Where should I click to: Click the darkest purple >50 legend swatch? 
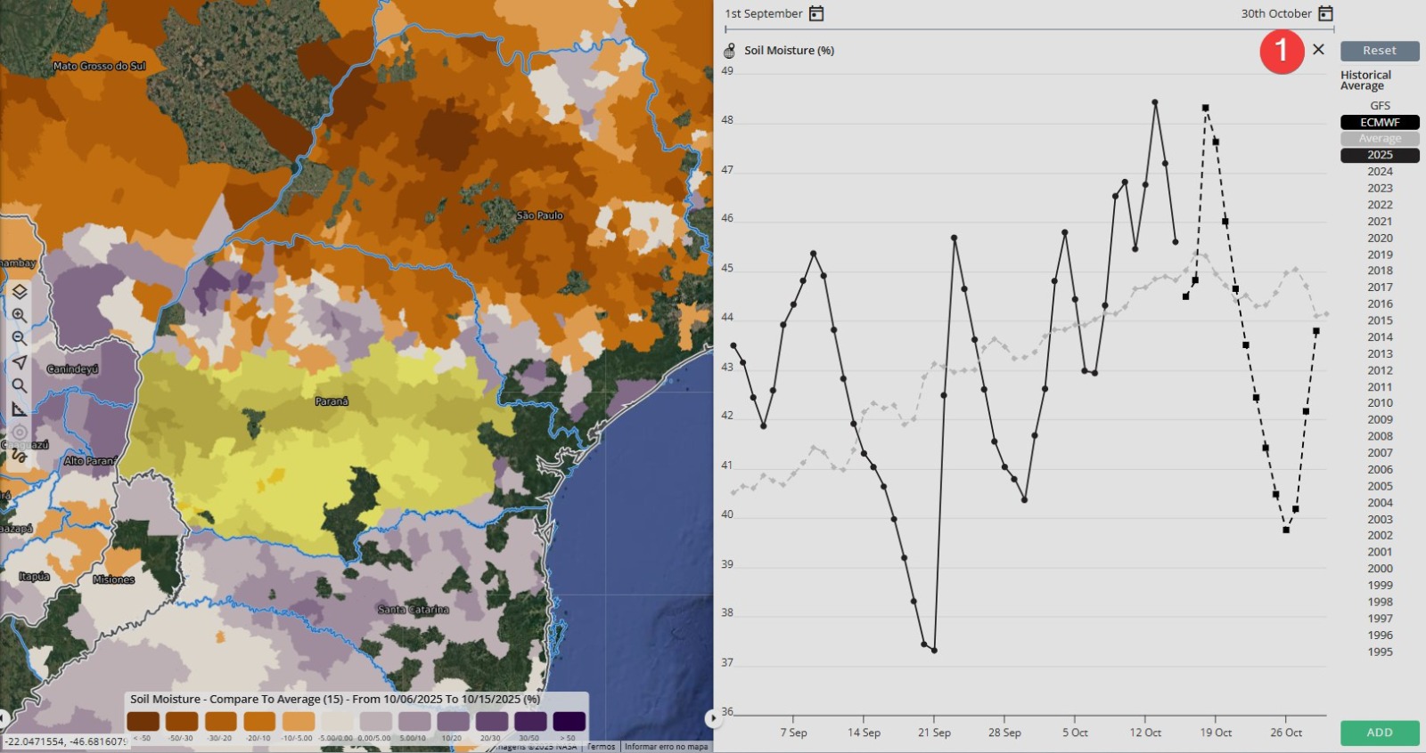click(x=569, y=721)
